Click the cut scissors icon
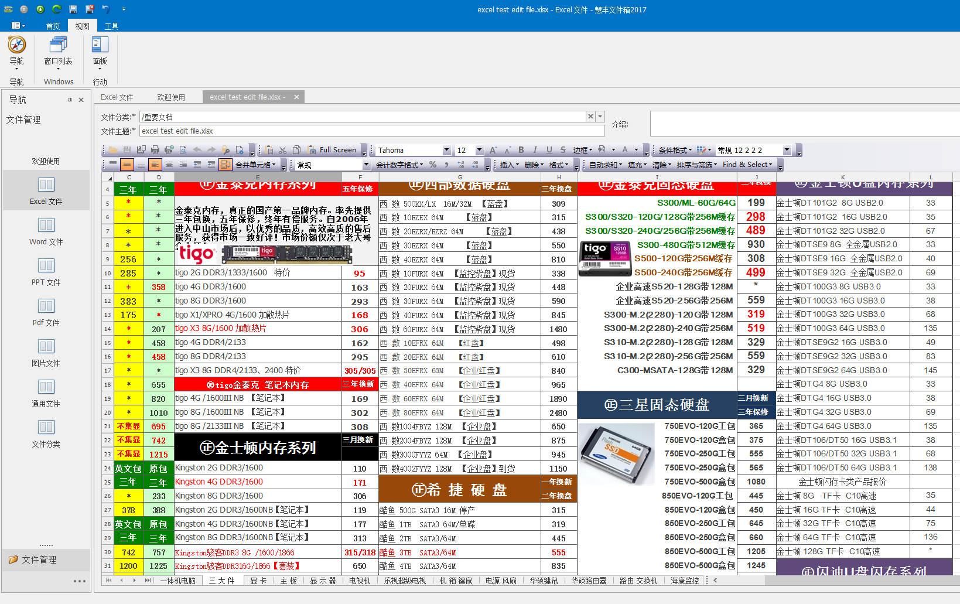This screenshot has width=960, height=604. pos(282,150)
